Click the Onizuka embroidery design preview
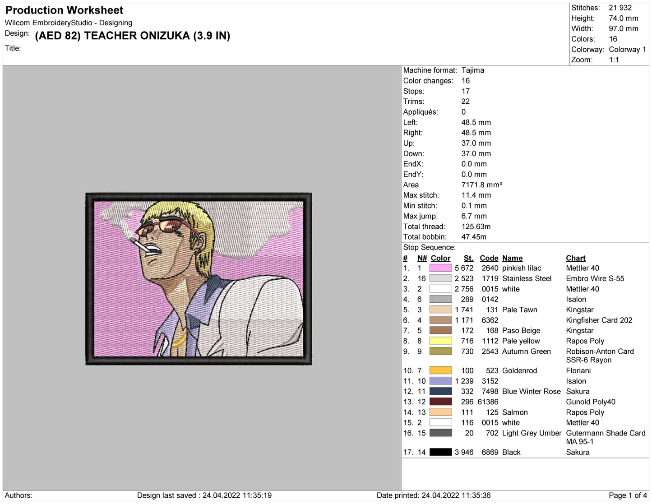This screenshot has width=652, height=504. [x=199, y=279]
